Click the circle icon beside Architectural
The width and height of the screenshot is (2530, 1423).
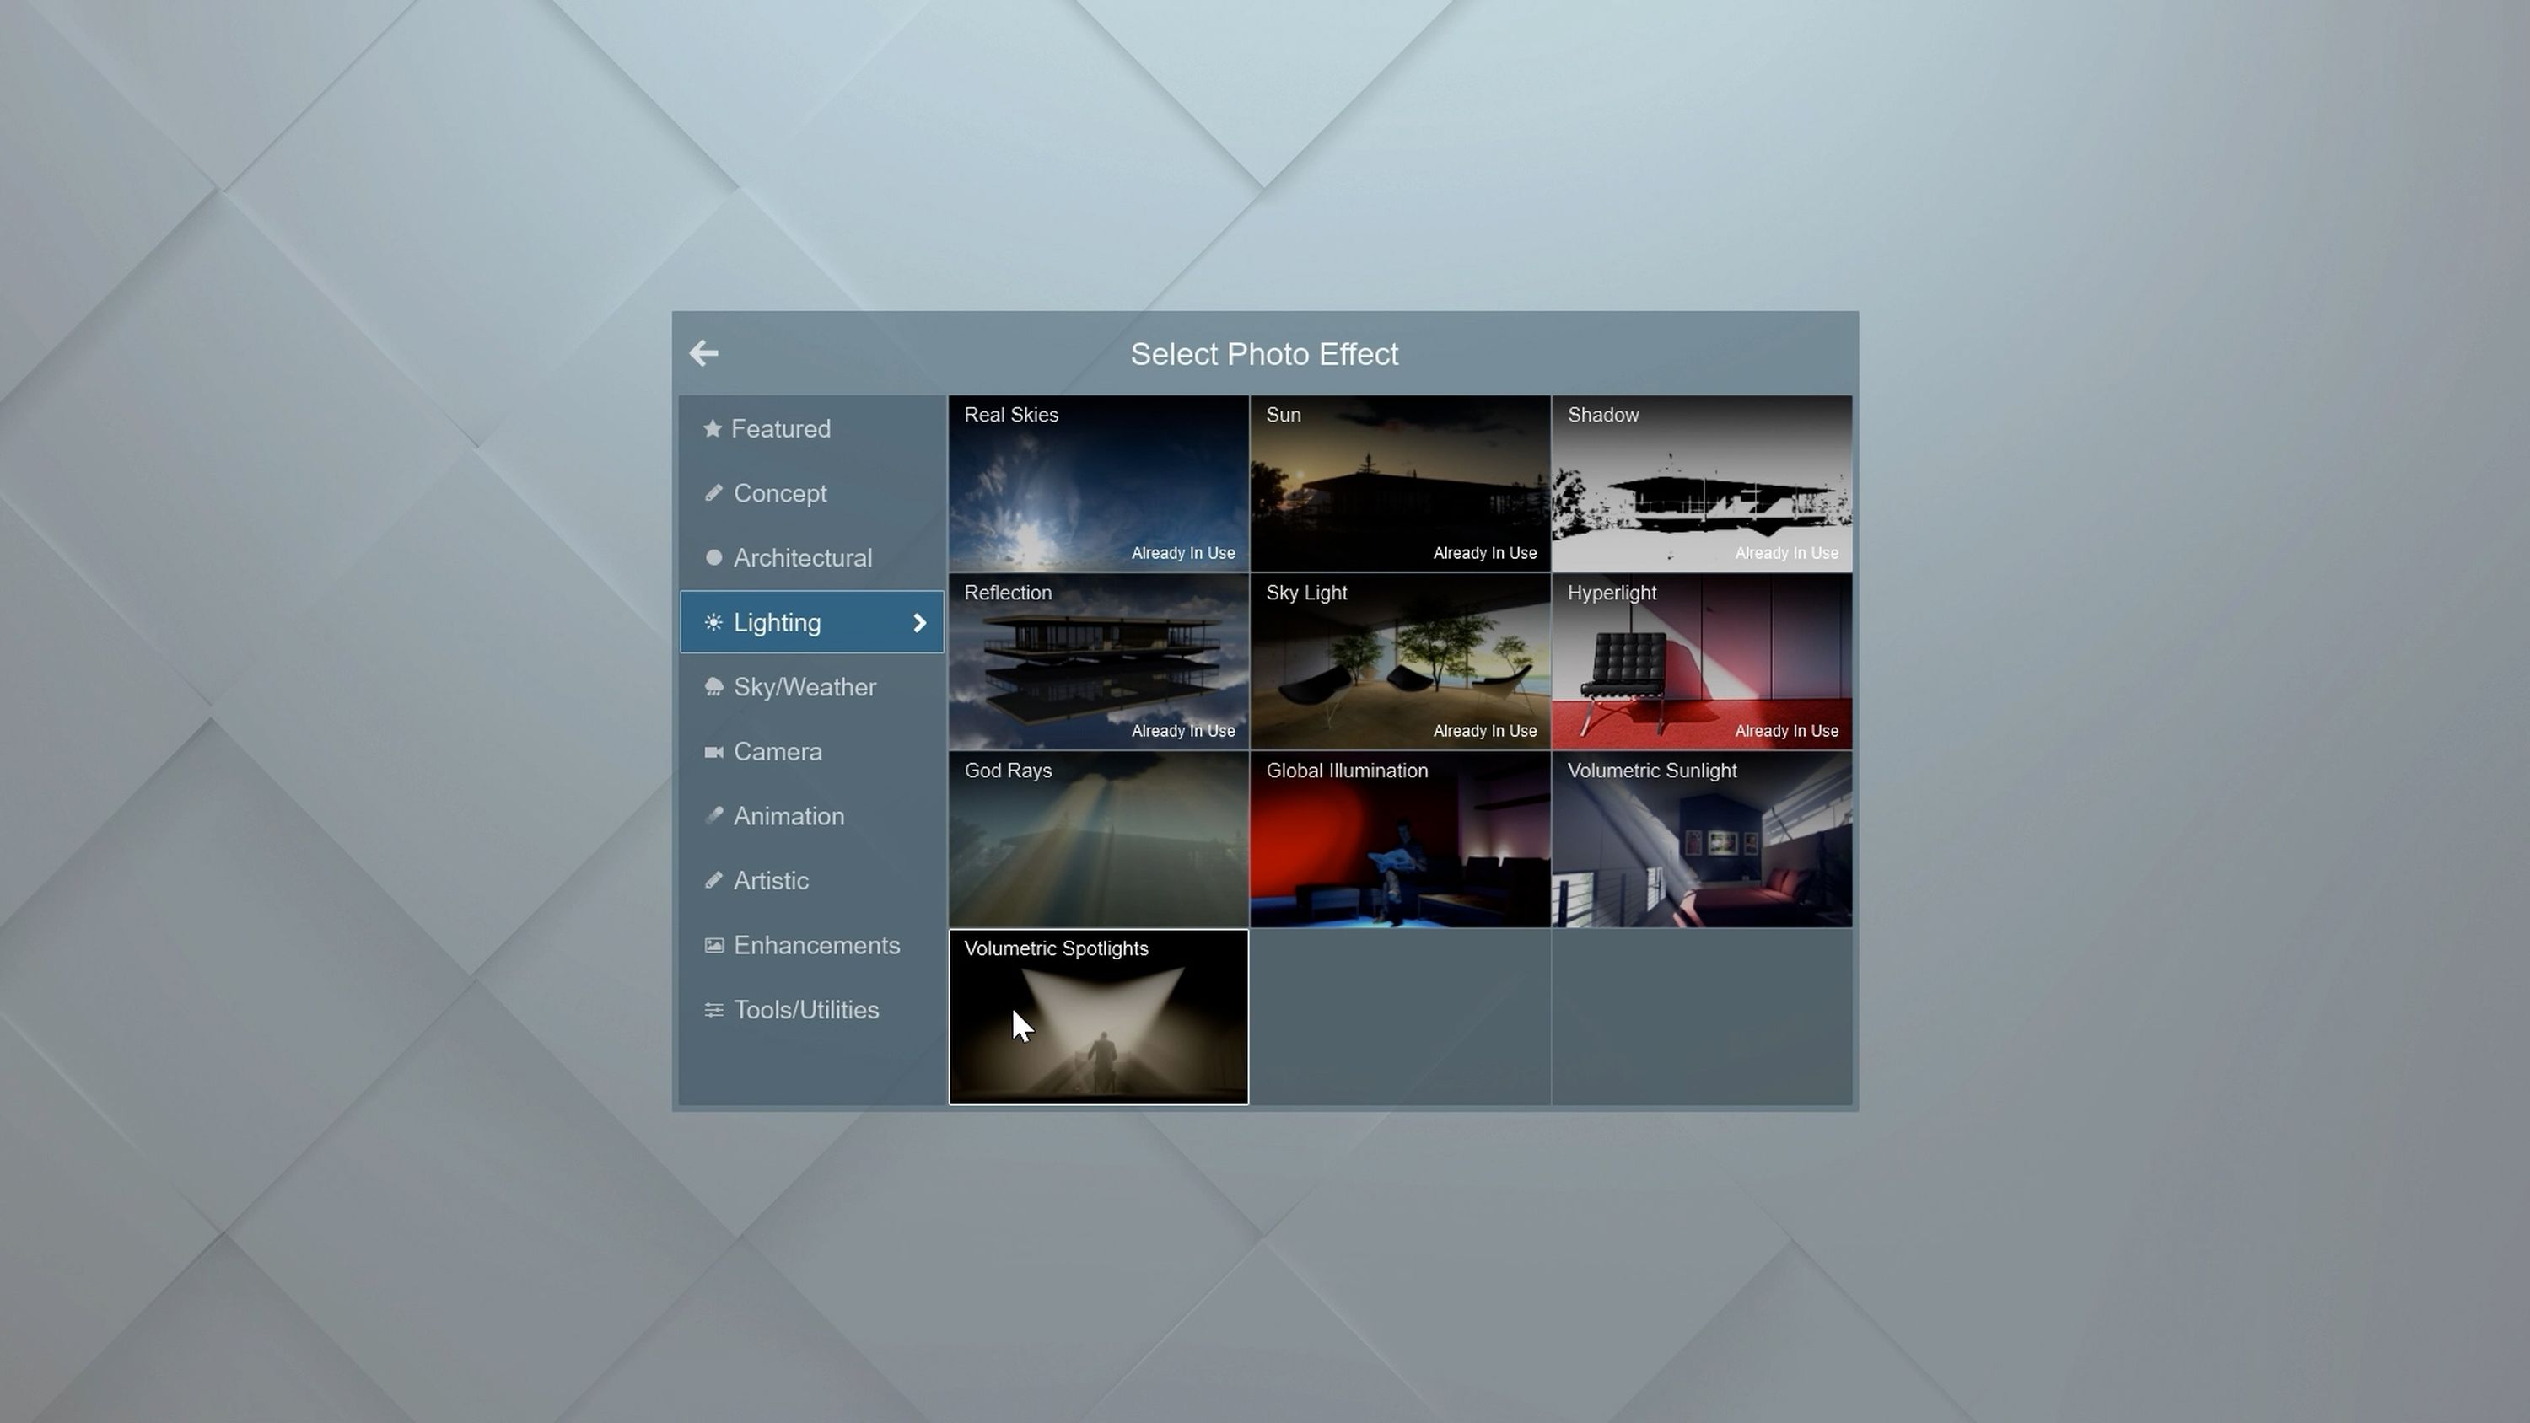[x=714, y=558]
